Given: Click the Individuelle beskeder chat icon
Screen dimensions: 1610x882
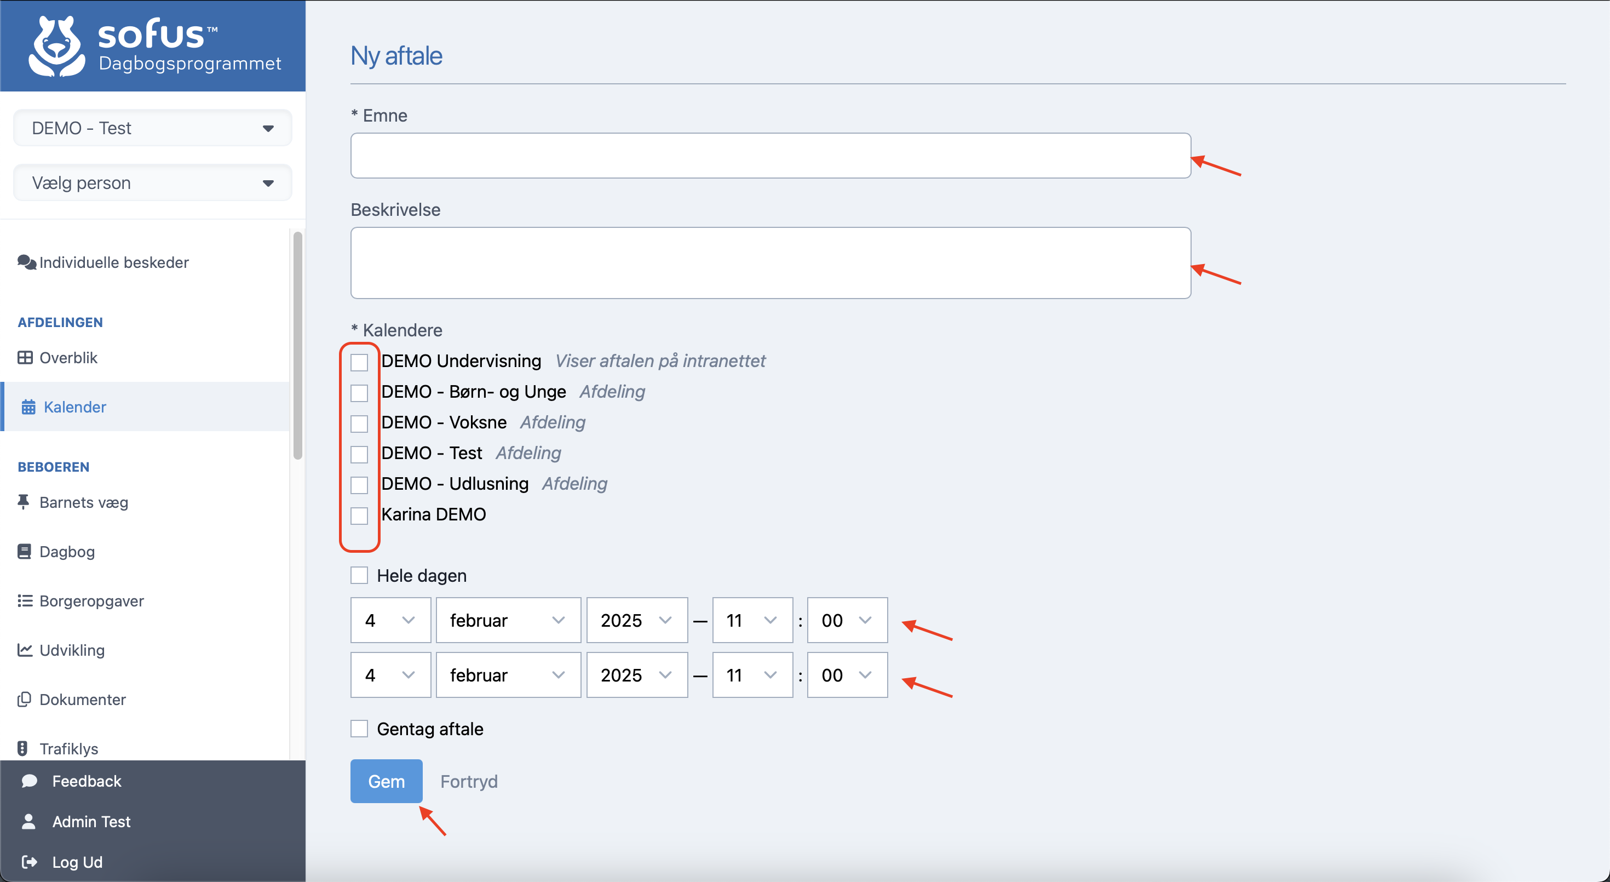Looking at the screenshot, I should coord(26,262).
